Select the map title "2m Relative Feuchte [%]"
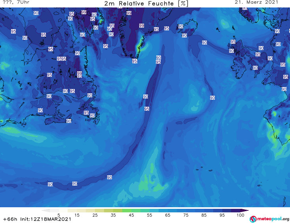Image resolution: width=290 pixels, height=223 pixels. tap(146, 4)
